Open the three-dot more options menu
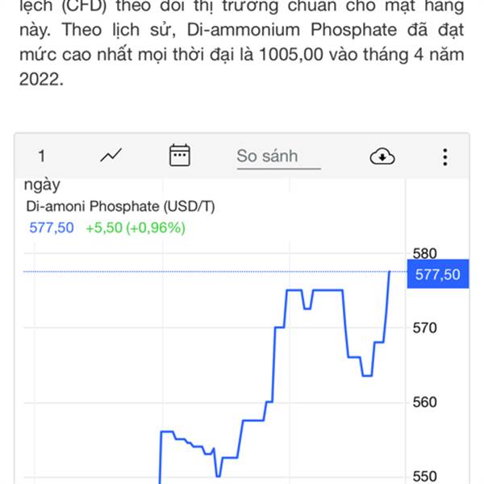 [x=444, y=157]
